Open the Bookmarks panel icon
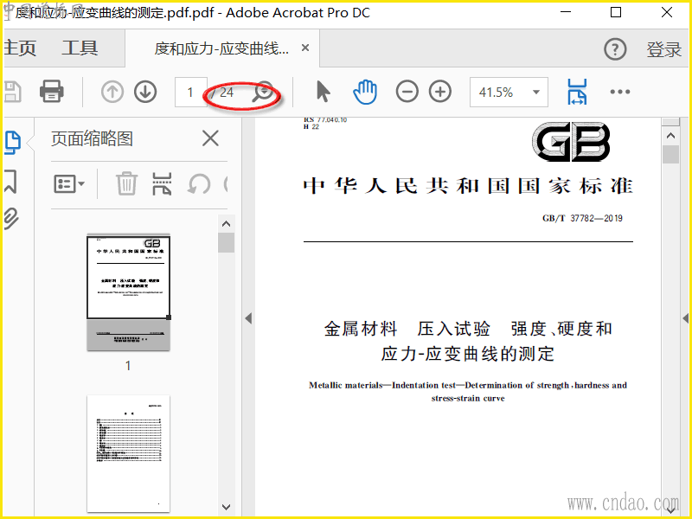This screenshot has height=519, width=692. pyautogui.click(x=10, y=182)
